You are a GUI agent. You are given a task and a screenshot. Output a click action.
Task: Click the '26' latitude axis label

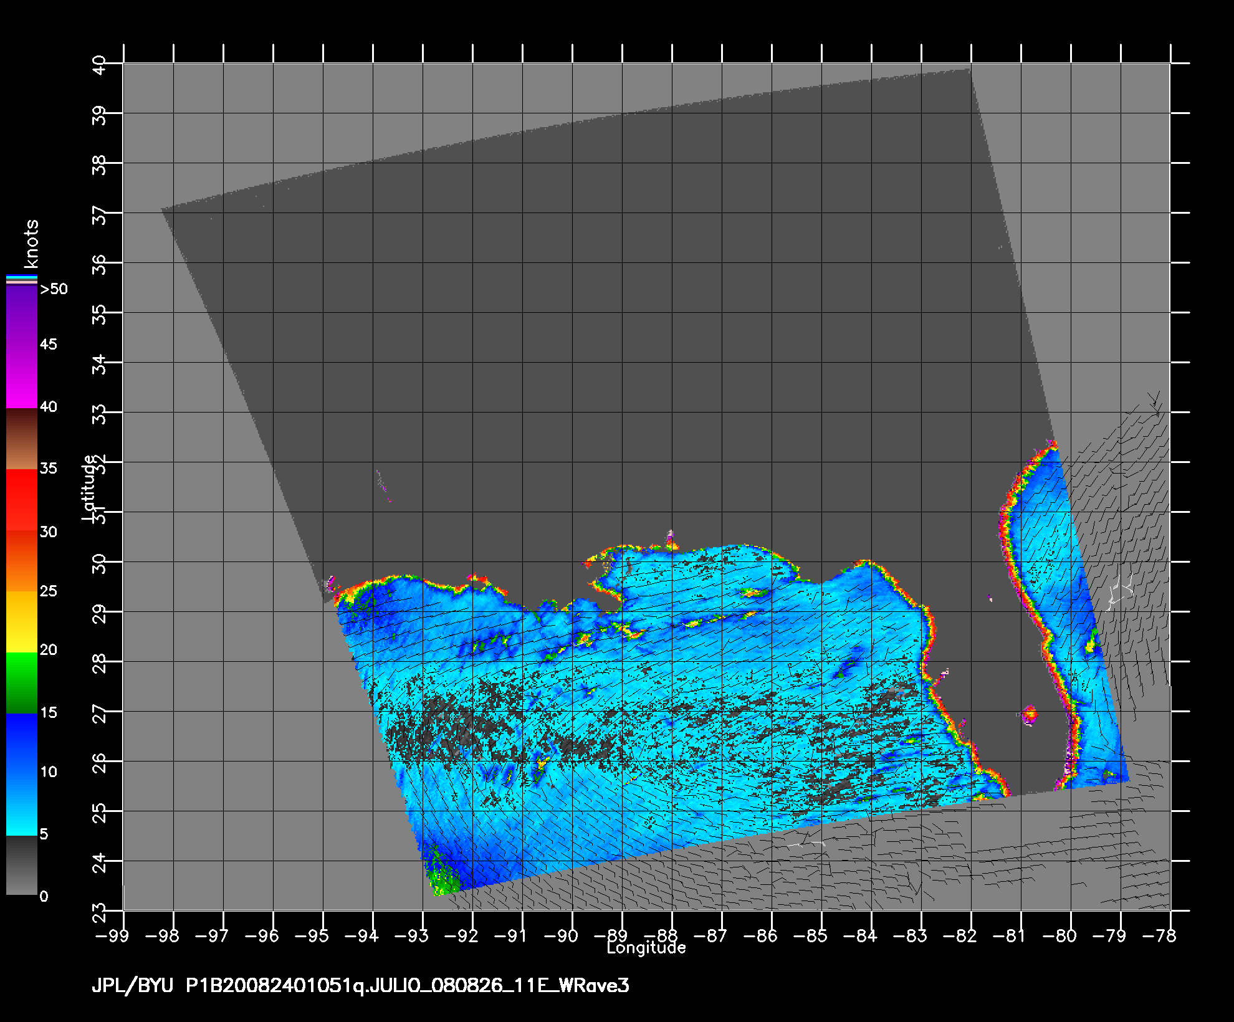tap(99, 764)
